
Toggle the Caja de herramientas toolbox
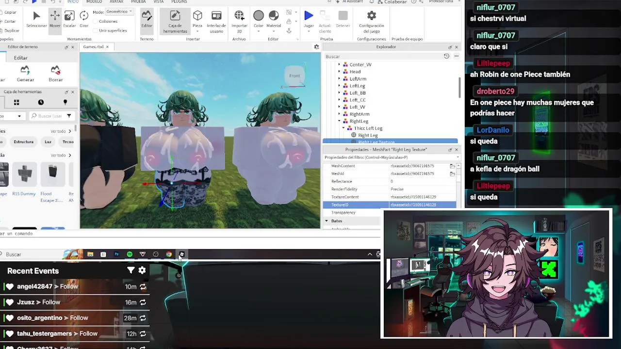pos(175,22)
